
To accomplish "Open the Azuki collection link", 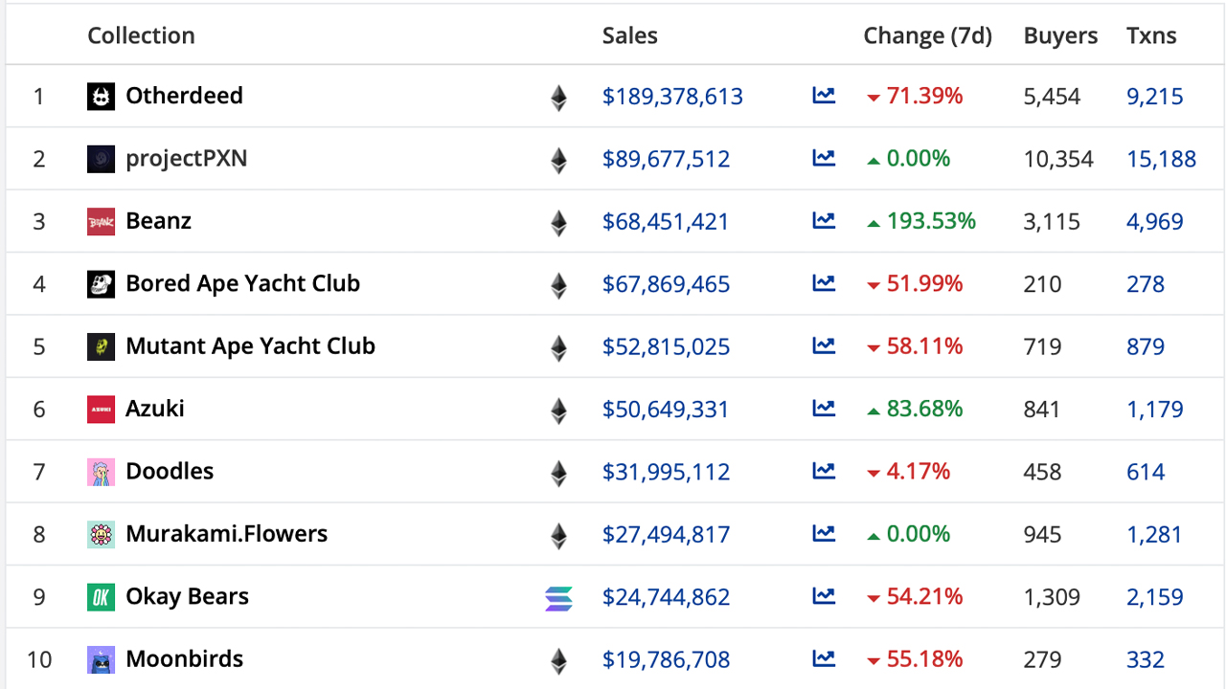I will click(155, 409).
